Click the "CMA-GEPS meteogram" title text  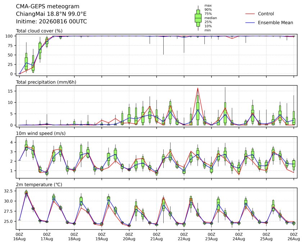[x=47, y=6]
